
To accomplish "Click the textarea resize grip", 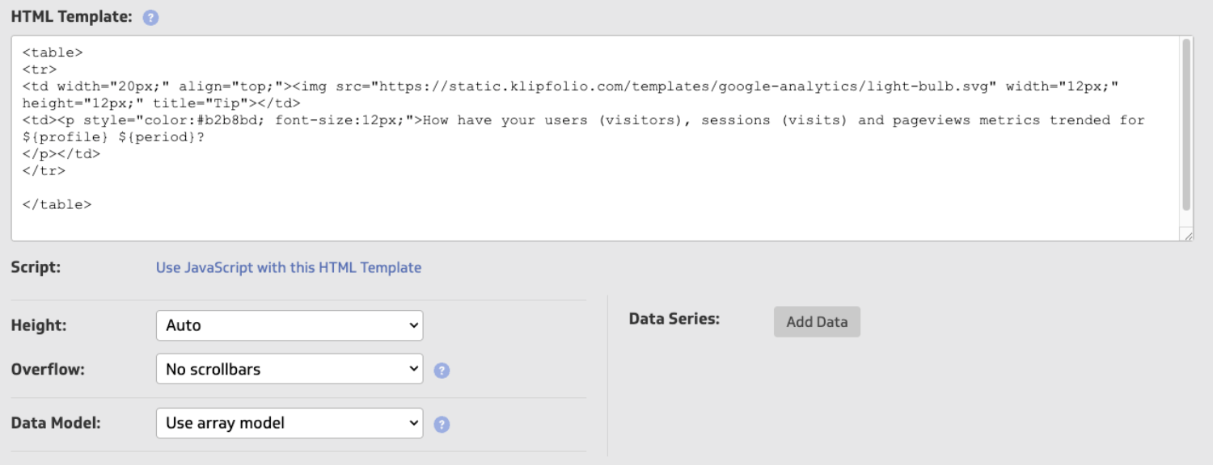I will (x=1189, y=237).
